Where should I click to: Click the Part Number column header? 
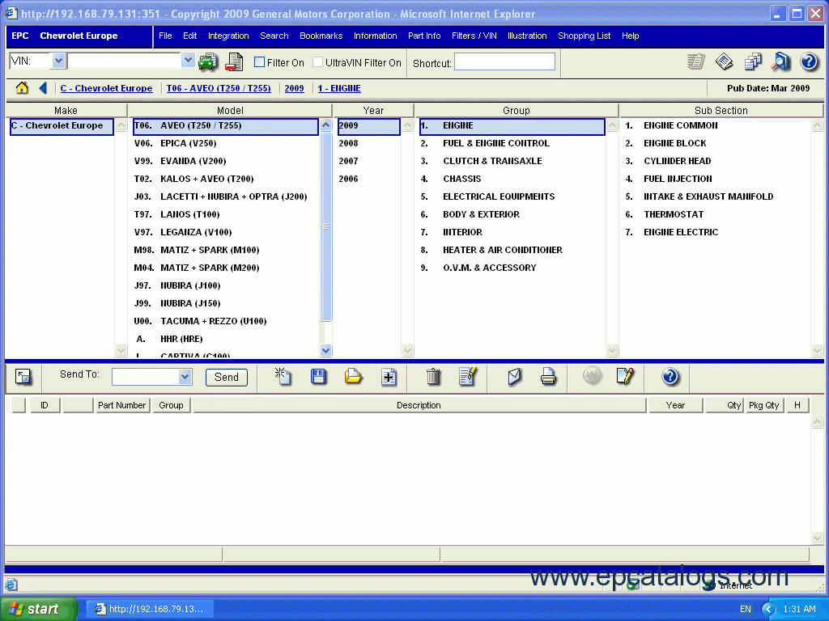(121, 405)
